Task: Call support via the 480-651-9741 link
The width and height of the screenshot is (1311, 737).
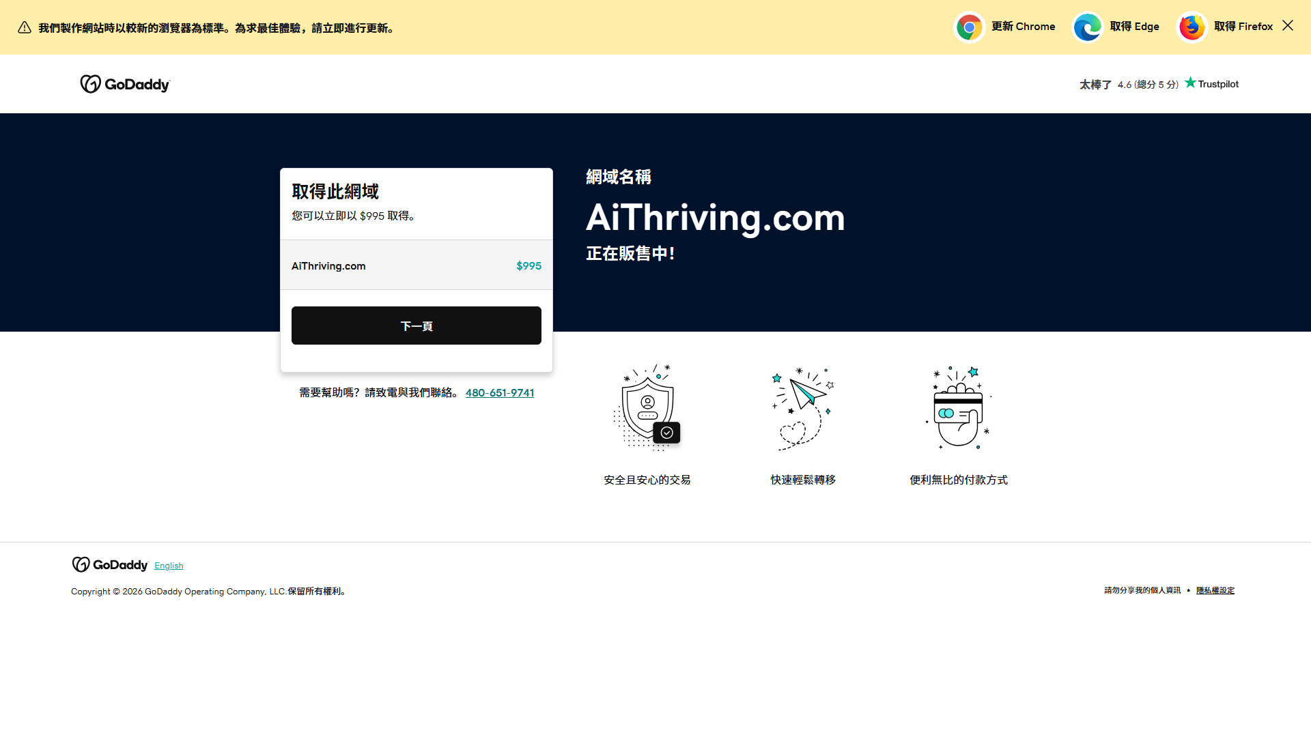Action: pos(499,392)
